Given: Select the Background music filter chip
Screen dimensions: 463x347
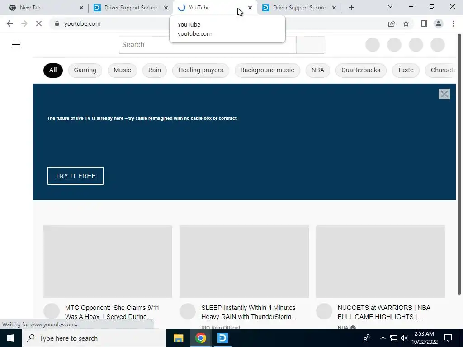Looking at the screenshot, I should [x=267, y=70].
